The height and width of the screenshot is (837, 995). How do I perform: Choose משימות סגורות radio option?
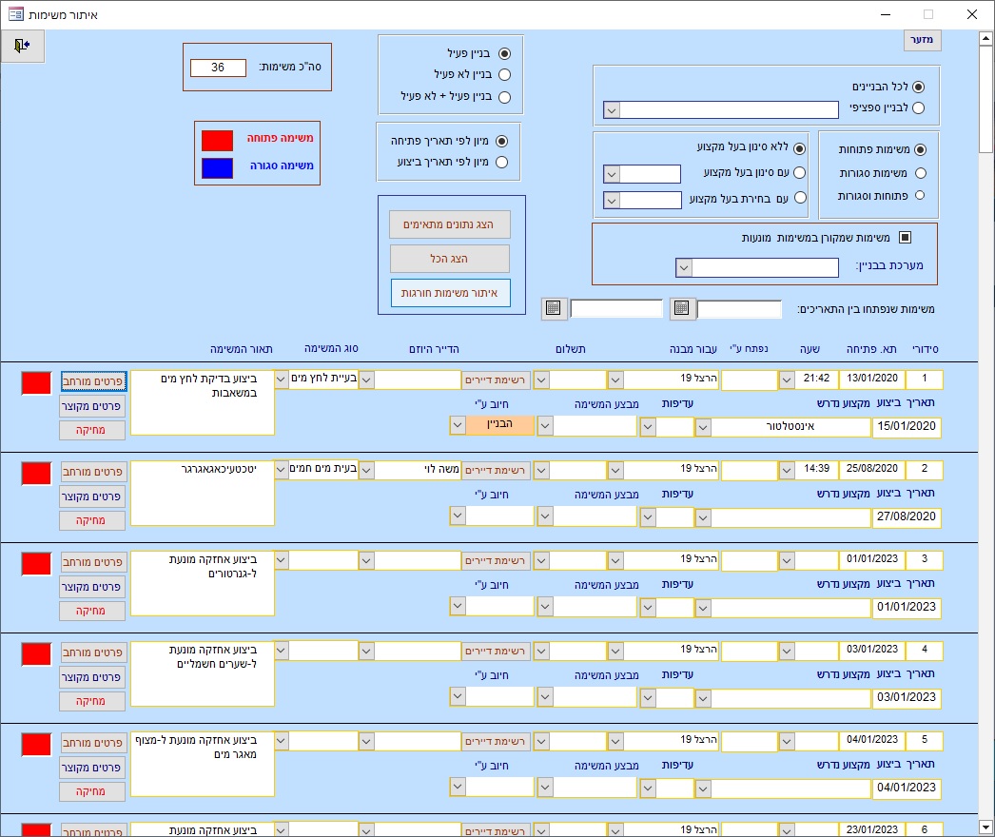920,173
